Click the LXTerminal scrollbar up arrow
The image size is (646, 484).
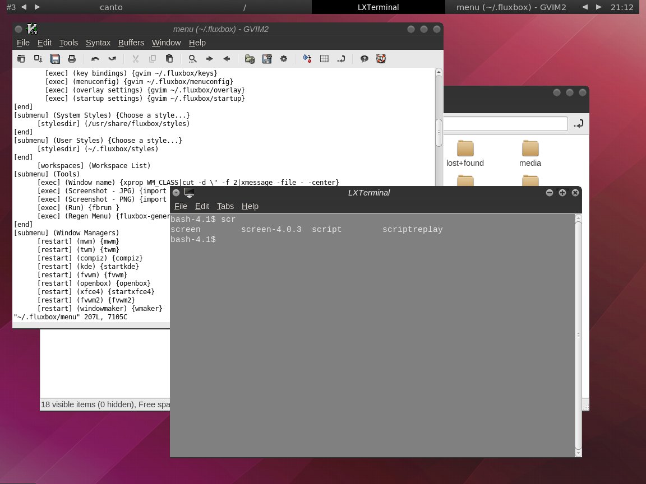click(579, 218)
